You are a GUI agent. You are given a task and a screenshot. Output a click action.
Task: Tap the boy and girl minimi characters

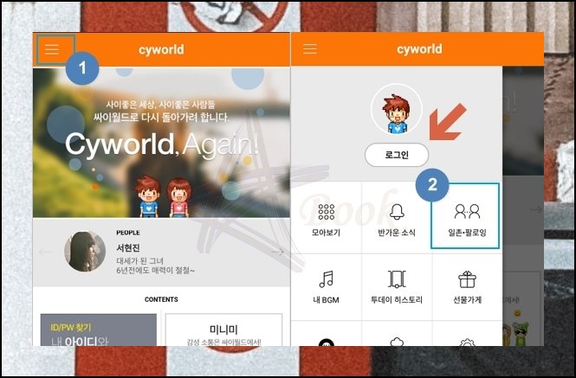(163, 196)
